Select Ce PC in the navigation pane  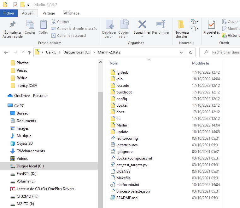pyautogui.click(x=19, y=106)
